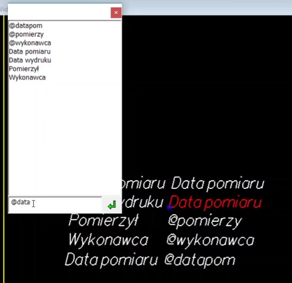Click the input field containing @data

[54, 203]
